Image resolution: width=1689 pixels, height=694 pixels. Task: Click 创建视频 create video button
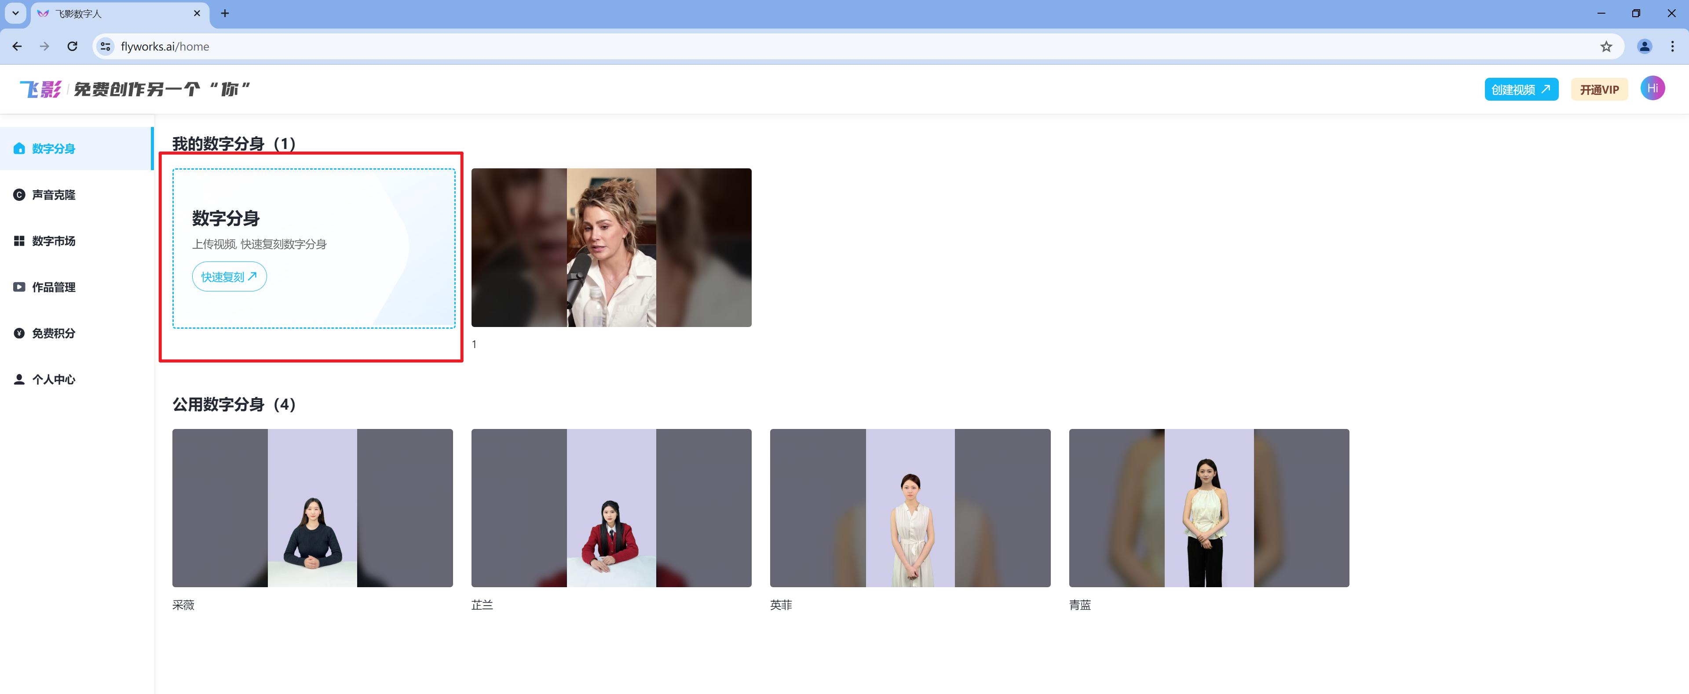(1521, 90)
